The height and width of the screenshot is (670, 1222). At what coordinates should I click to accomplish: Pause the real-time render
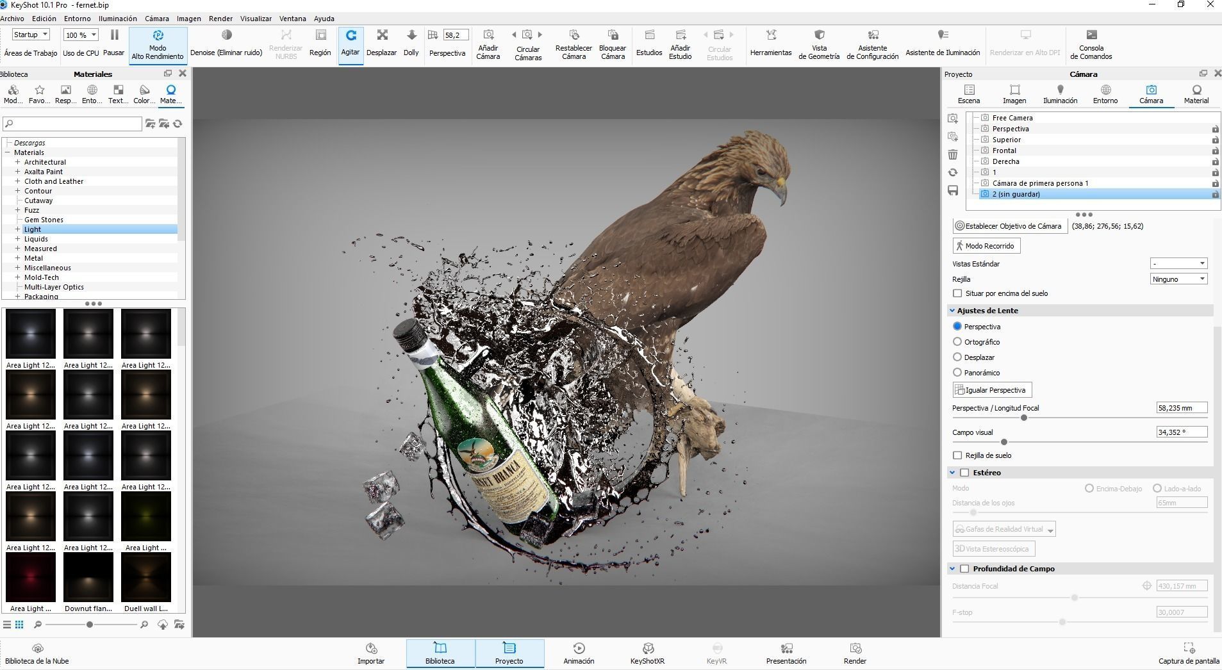coord(113,42)
